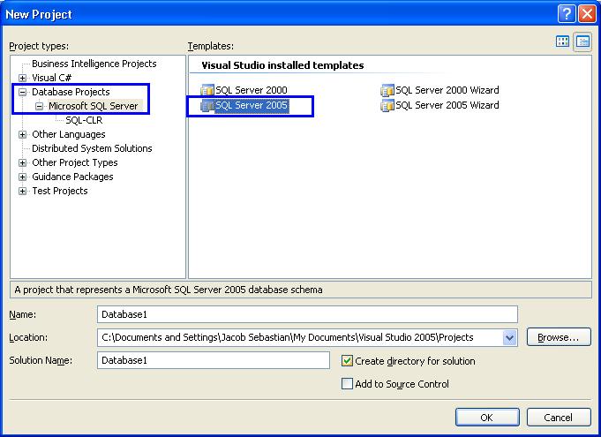Select the SQL Server 2000 template icon
The height and width of the screenshot is (437, 601).
[208, 90]
